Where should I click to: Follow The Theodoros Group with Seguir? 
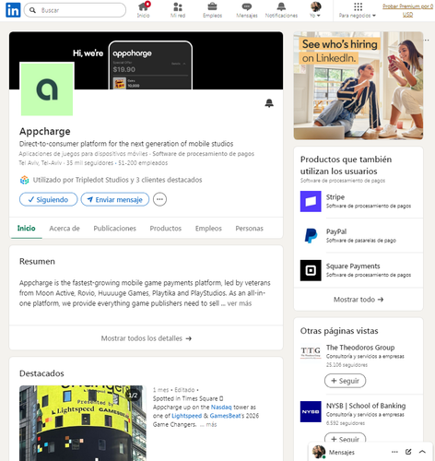point(345,381)
